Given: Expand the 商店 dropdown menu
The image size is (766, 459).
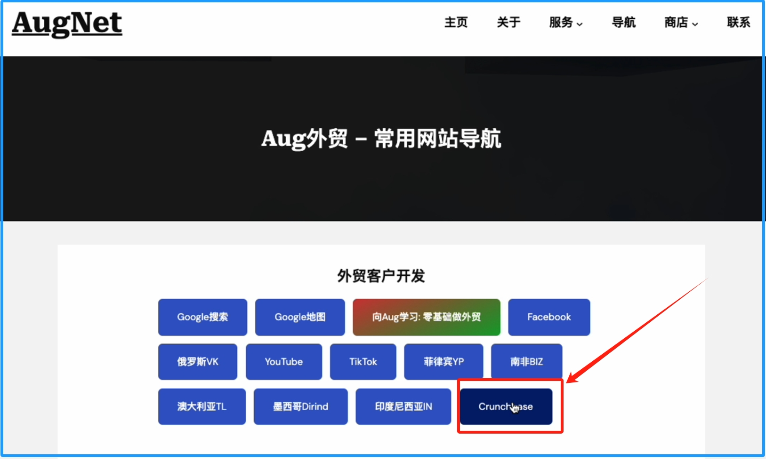Looking at the screenshot, I should pyautogui.click(x=681, y=23).
